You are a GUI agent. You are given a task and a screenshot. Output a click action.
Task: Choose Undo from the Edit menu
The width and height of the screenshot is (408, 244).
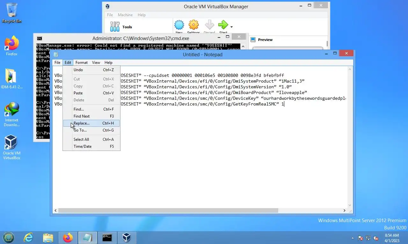(x=91, y=70)
